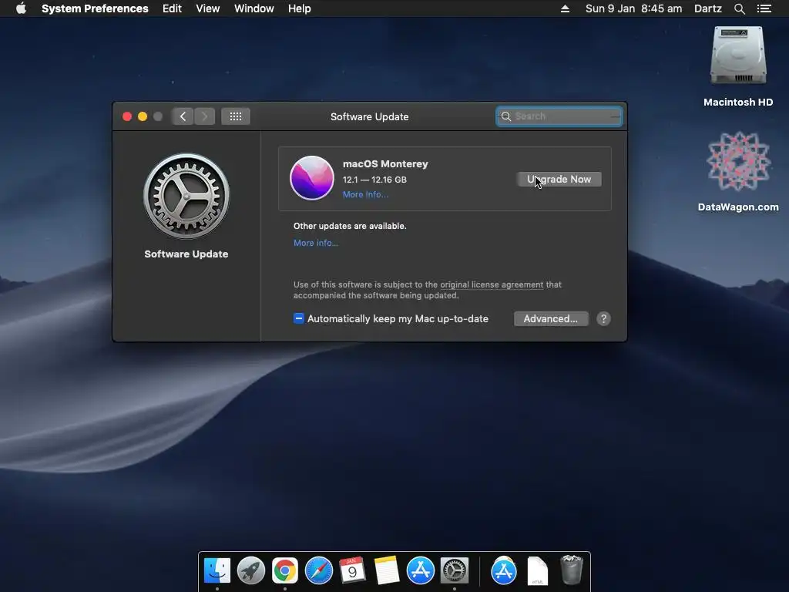The width and height of the screenshot is (789, 592).
Task: Open the Trash in the Dock
Action: pyautogui.click(x=571, y=570)
